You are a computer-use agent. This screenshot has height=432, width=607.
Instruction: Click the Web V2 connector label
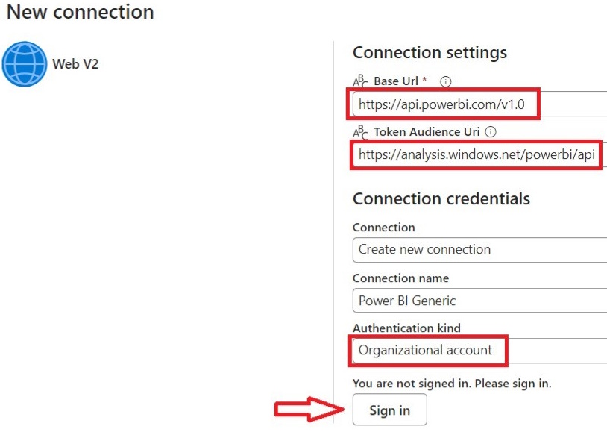(75, 64)
